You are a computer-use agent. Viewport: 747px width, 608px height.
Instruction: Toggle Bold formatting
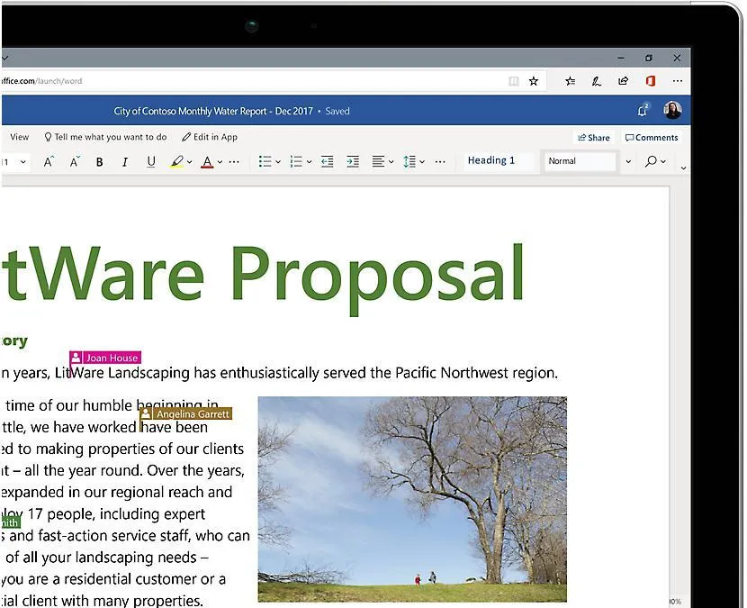pos(99,162)
